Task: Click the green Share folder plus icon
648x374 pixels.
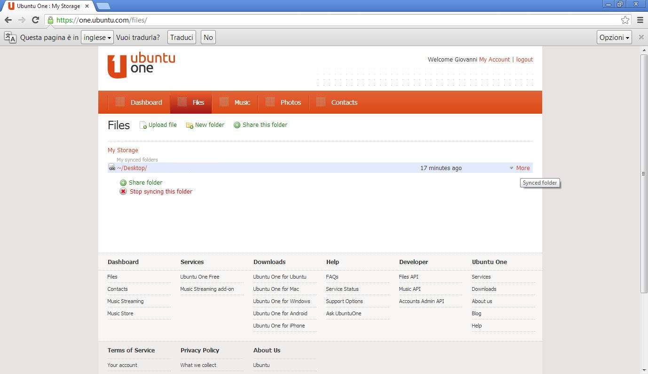Action: tap(123, 183)
